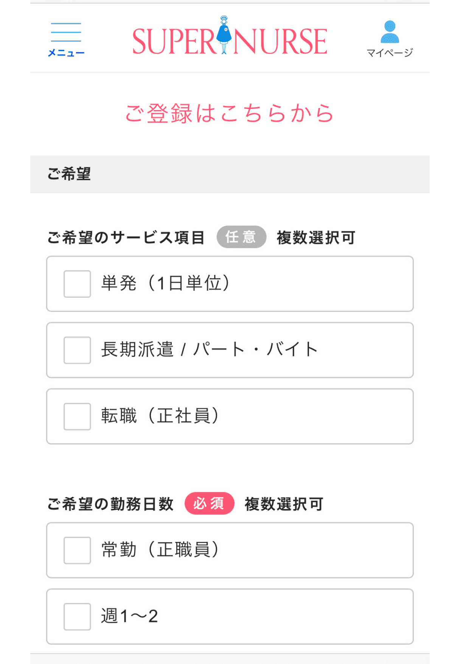
Task: Select the 長期派遣 / パート・バイト option row
Action: tap(230, 350)
